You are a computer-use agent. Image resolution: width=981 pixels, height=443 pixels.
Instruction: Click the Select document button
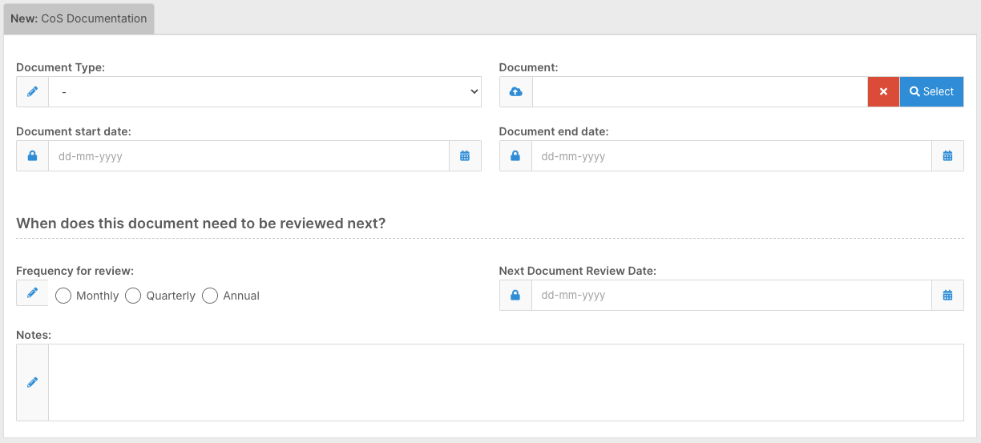[x=931, y=92]
